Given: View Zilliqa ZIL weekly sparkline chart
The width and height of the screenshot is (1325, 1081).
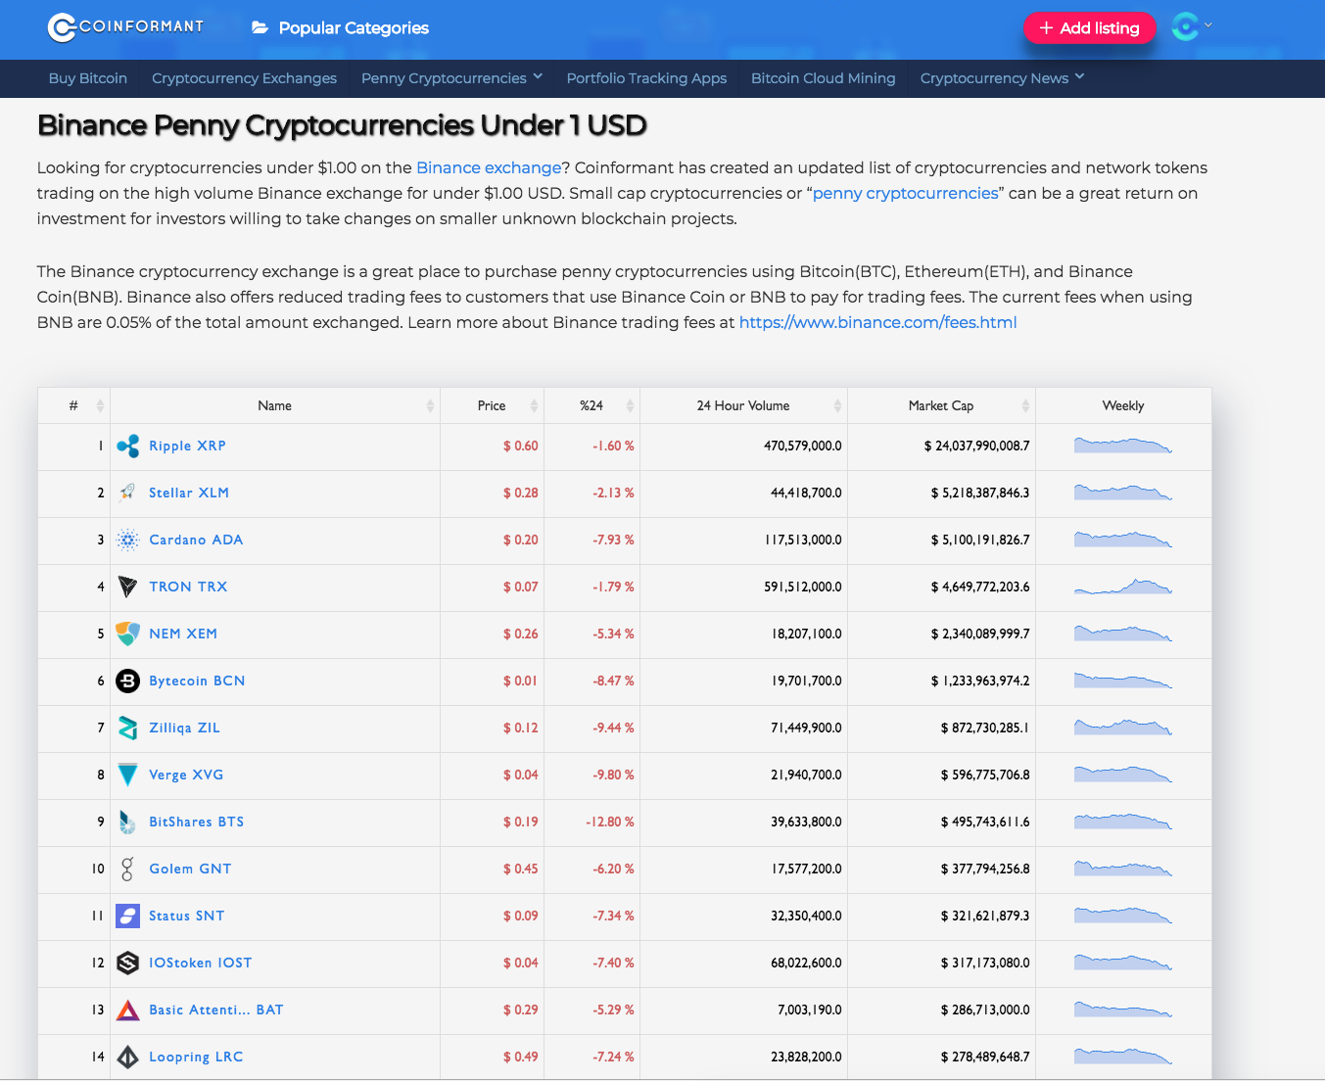Looking at the screenshot, I should [x=1123, y=728].
